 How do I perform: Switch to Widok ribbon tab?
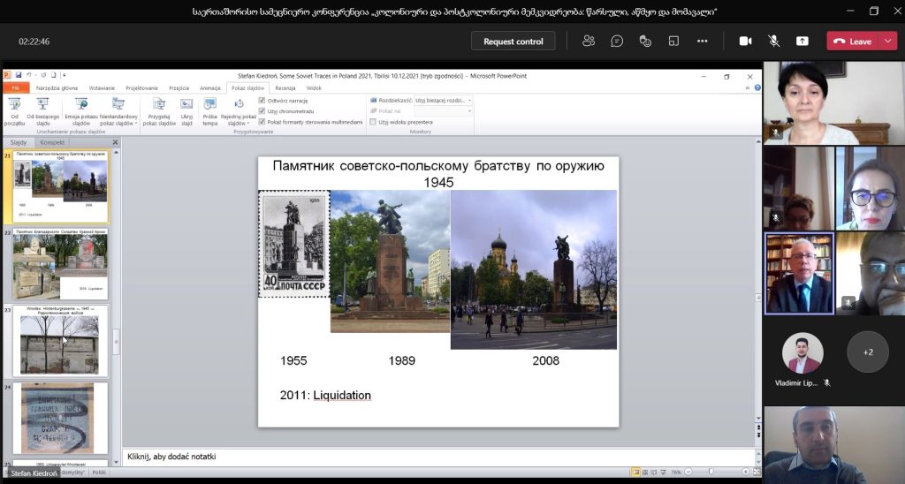click(314, 88)
